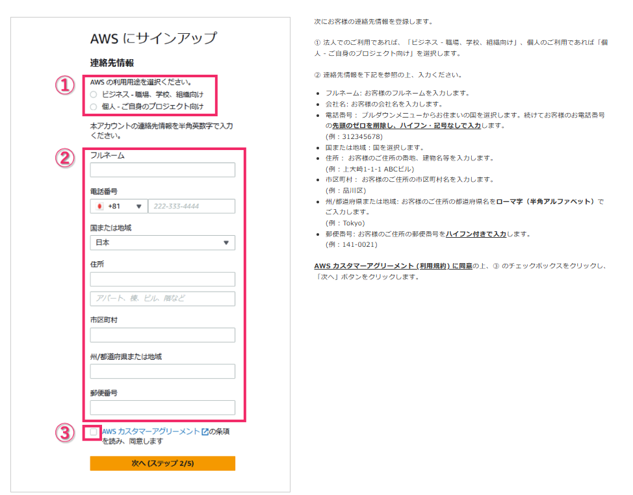633x495 pixels.
Task: Click the example text (例：上大崎1-1-1 ABCビル)
Action: click(370, 169)
